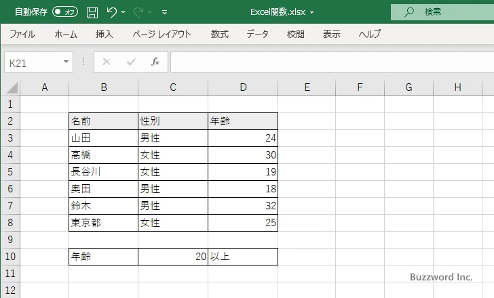Viewport: 494px width, 298px height.
Task: Open the ファイル tab
Action: (22, 34)
